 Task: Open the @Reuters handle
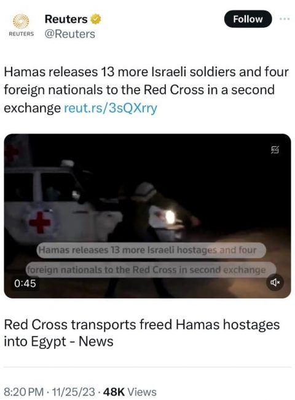pos(70,34)
